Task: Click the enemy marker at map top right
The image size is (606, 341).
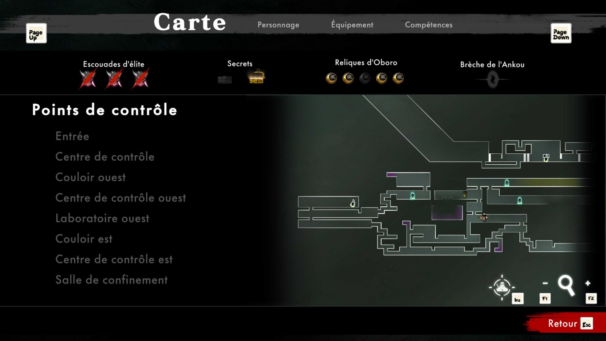Action: (x=546, y=158)
